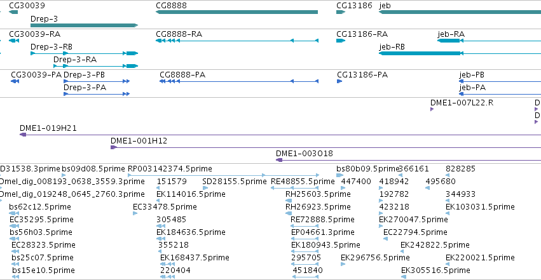Select the RP003142374.5prime EST feature line
Viewport: 541px width, 280px height.
tap(223, 175)
